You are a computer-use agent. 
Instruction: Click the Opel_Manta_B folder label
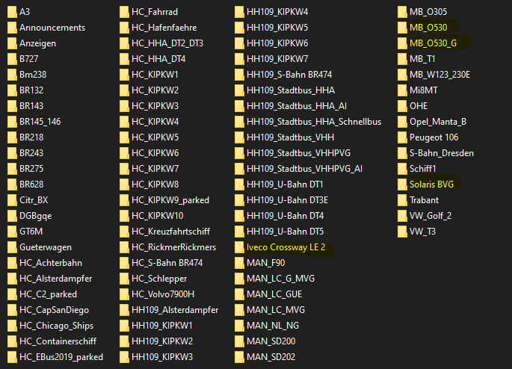[437, 122]
